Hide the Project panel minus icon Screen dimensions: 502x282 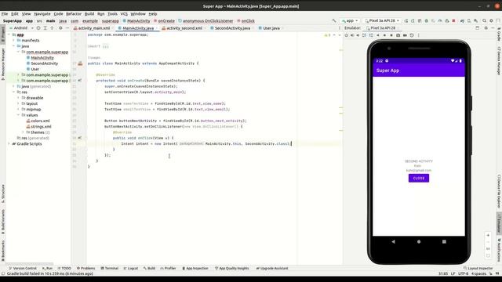click(x=67, y=28)
